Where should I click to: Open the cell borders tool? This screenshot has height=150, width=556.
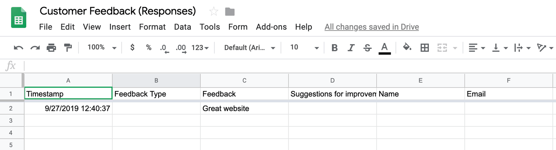click(425, 48)
